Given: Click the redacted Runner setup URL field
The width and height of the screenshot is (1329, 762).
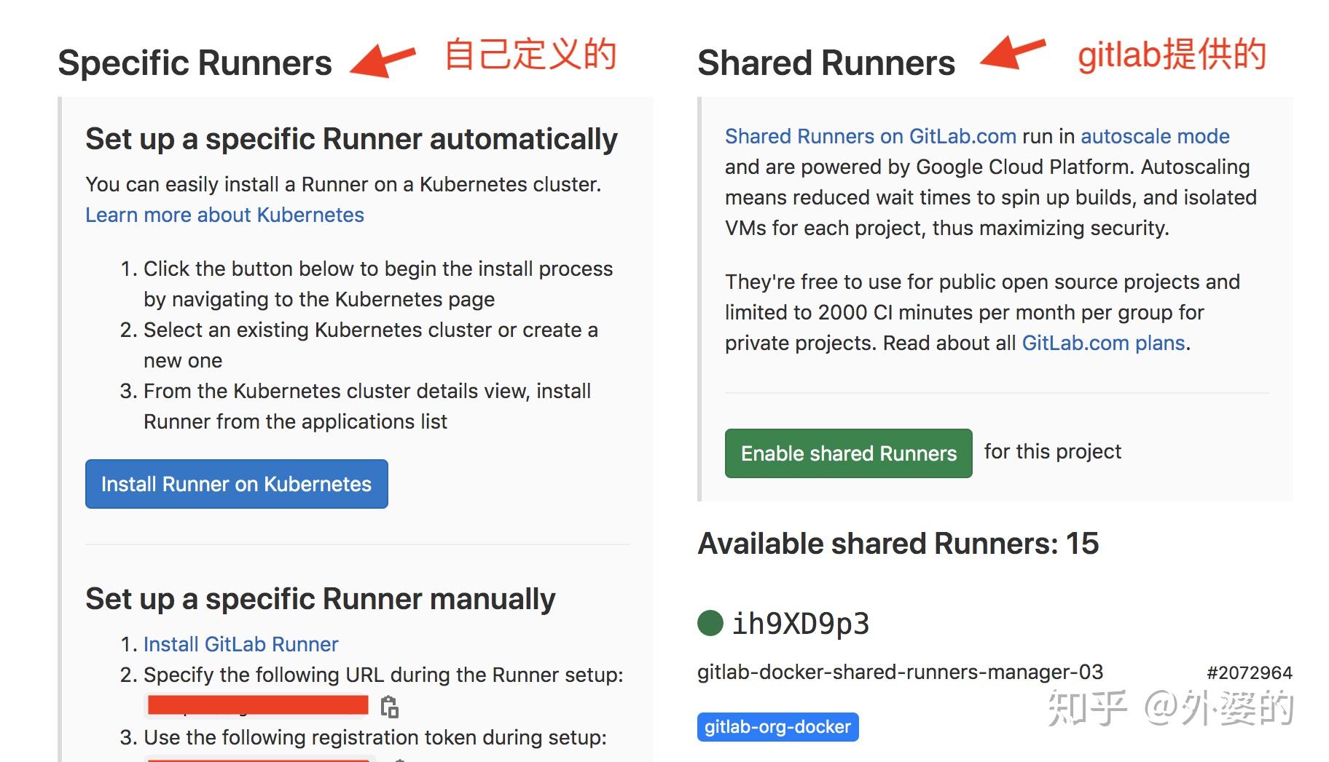Looking at the screenshot, I should pos(258,705).
